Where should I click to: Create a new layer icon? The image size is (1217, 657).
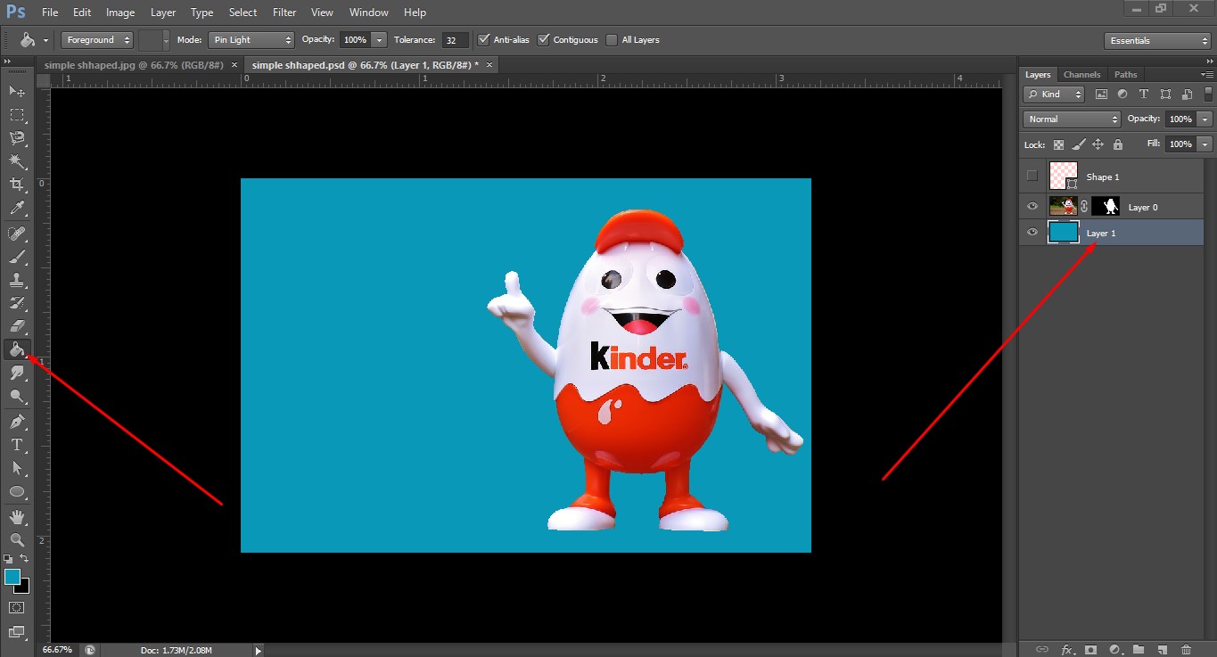(x=1162, y=650)
